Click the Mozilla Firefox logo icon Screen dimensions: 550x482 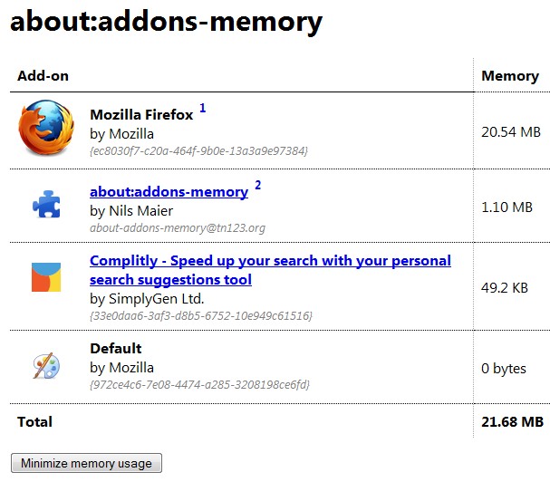(x=47, y=130)
